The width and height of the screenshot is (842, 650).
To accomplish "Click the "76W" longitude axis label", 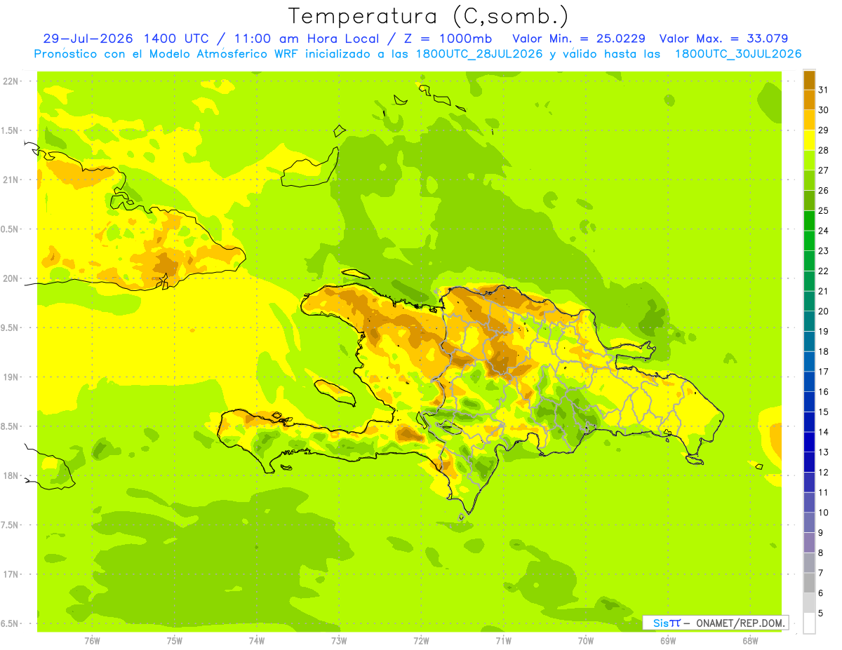I will pyautogui.click(x=92, y=640).
